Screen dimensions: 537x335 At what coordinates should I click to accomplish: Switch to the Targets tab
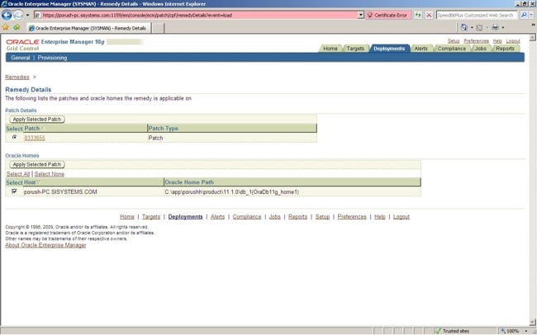coord(355,49)
